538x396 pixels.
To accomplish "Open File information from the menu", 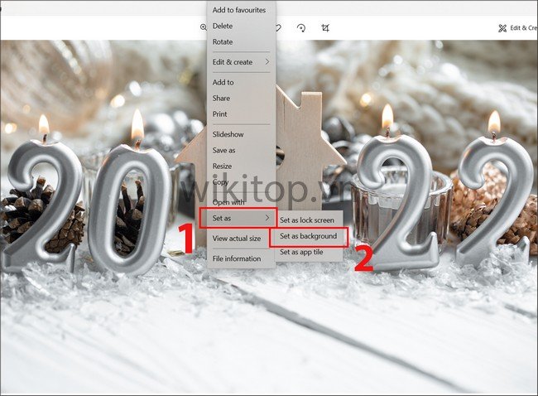I will [237, 258].
